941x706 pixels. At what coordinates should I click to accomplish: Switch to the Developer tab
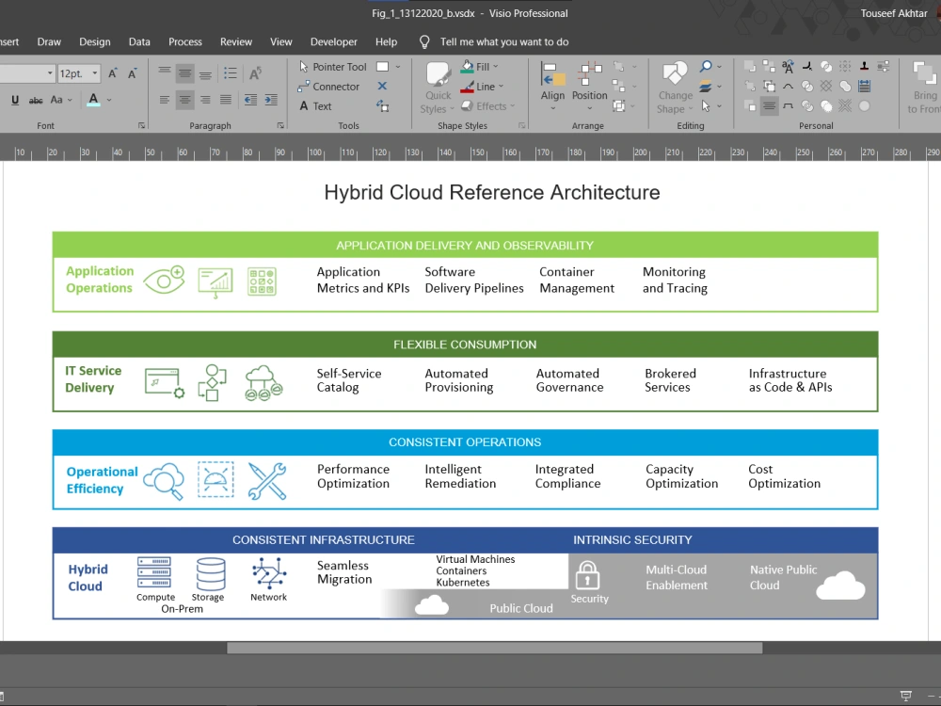pyautogui.click(x=334, y=41)
